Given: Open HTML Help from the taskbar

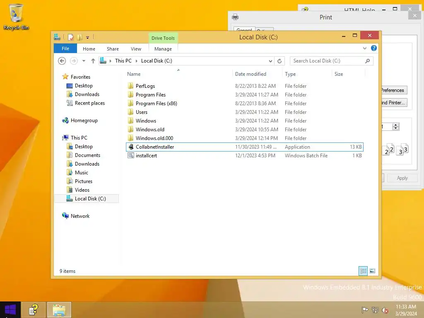Looking at the screenshot, I should [34, 310].
